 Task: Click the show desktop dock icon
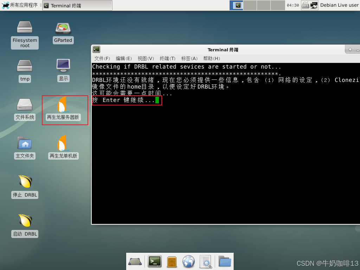click(135, 261)
